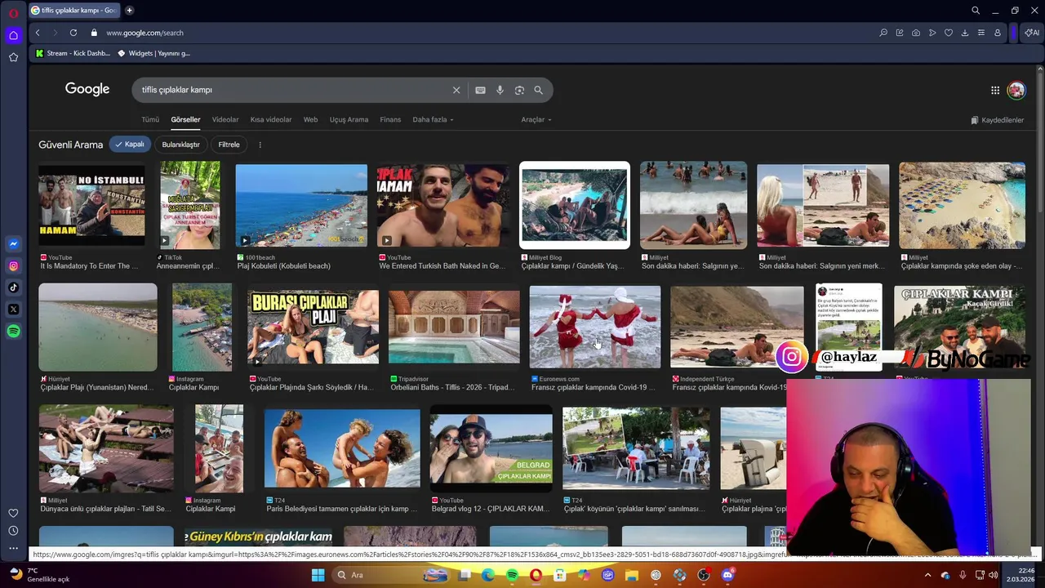Open Spotify in the Opera sidebar
The height and width of the screenshot is (588, 1045).
tap(13, 331)
